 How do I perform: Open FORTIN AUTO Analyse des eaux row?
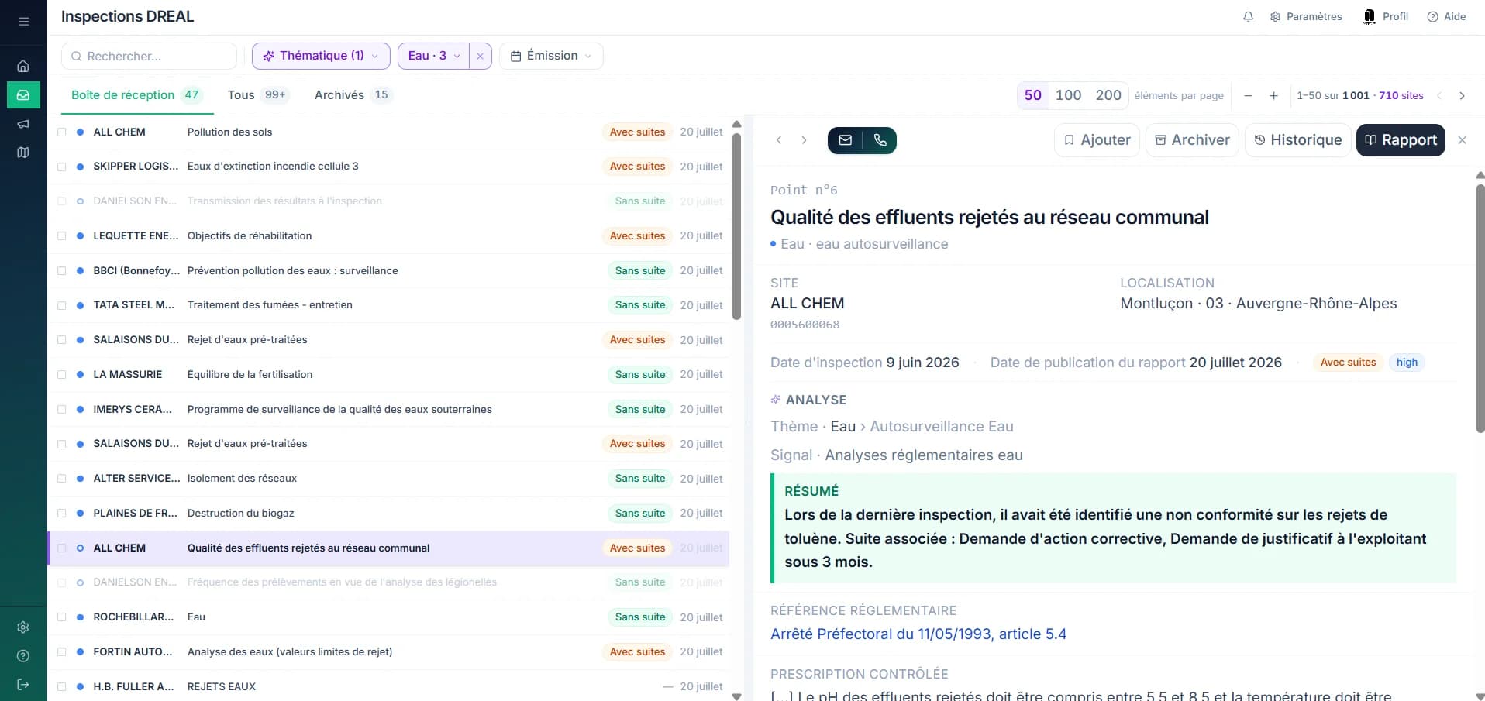point(389,652)
